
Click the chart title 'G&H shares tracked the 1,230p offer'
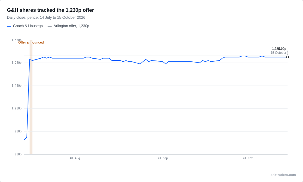[x=50, y=10]
